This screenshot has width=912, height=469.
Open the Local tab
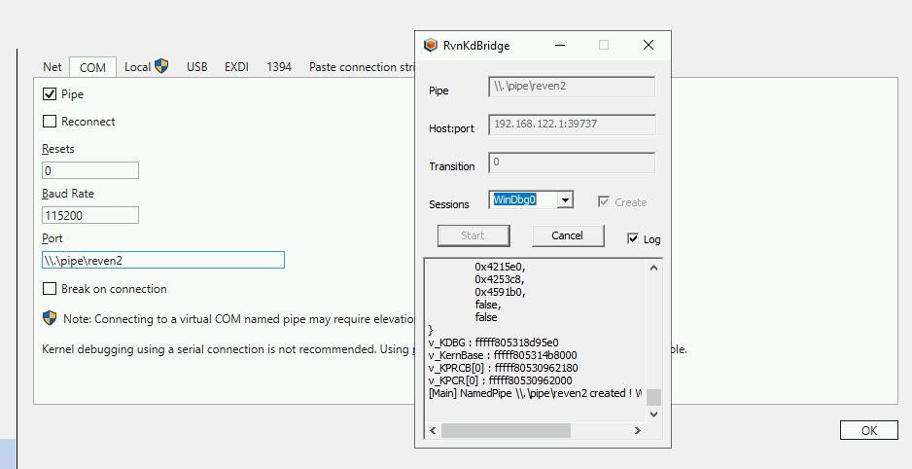[x=146, y=67]
